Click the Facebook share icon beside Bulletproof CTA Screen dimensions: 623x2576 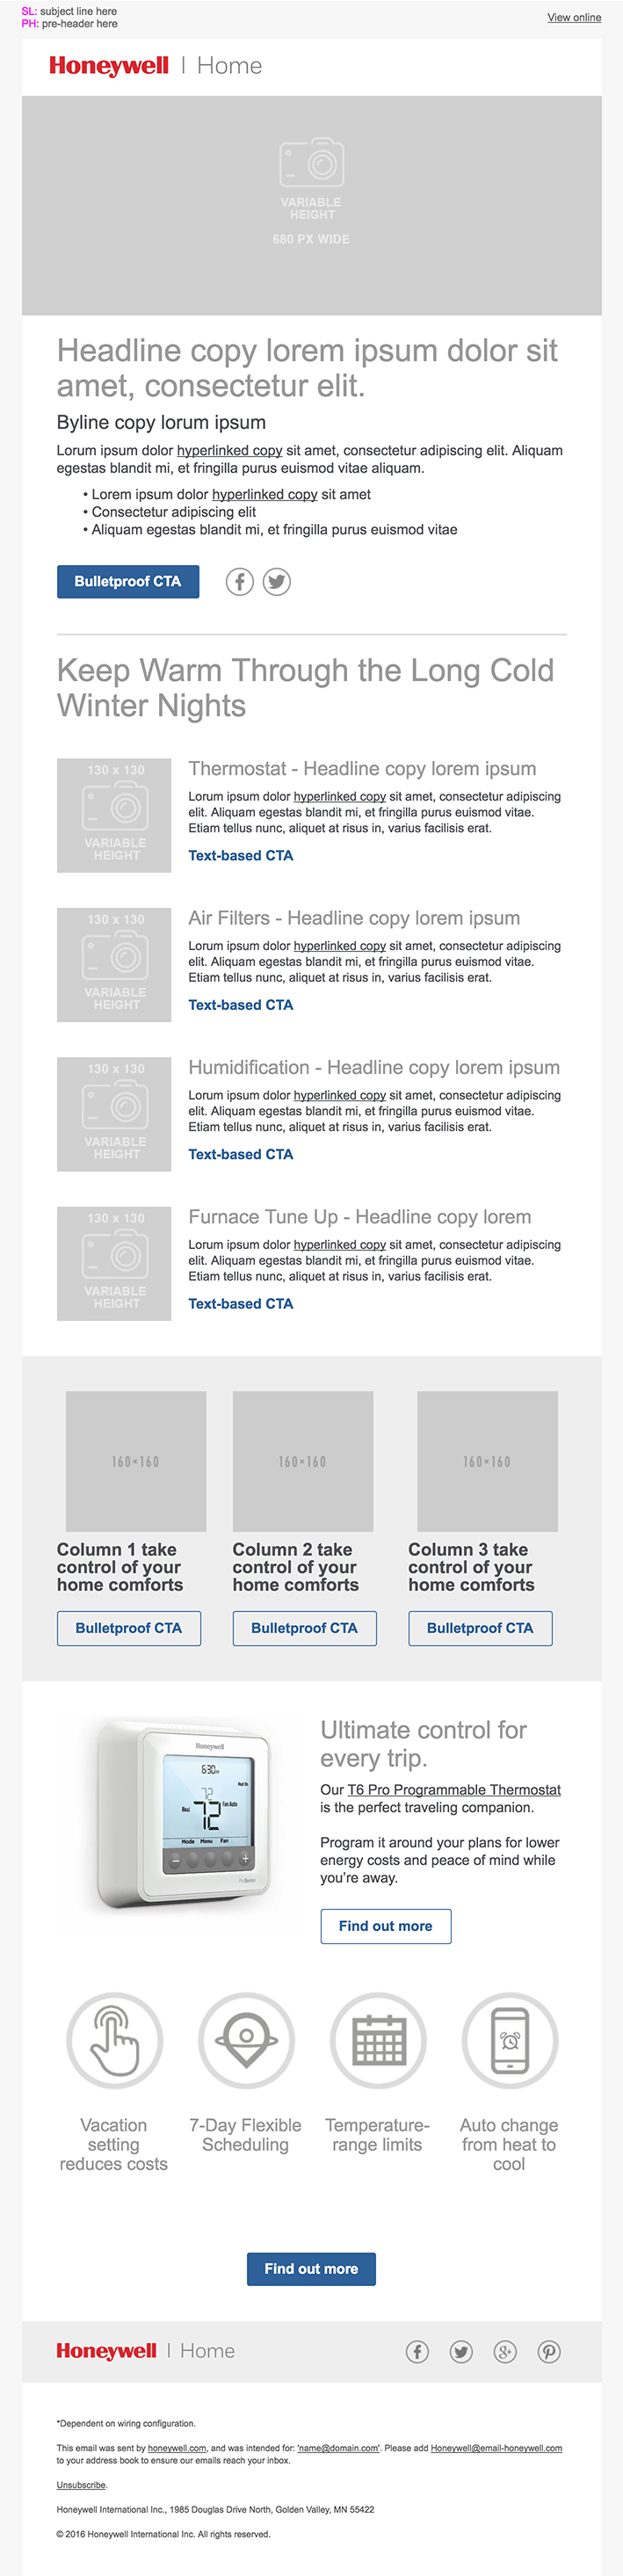(x=240, y=581)
